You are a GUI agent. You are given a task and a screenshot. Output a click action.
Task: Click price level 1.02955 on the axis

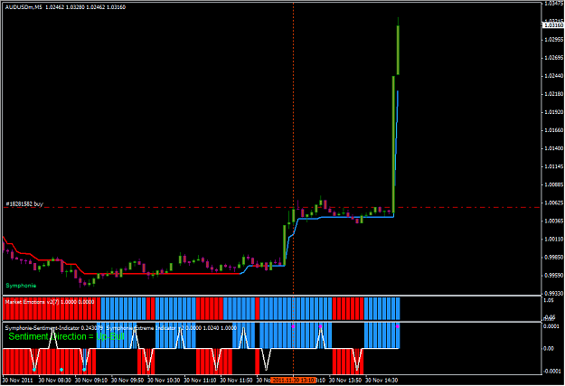[554, 40]
